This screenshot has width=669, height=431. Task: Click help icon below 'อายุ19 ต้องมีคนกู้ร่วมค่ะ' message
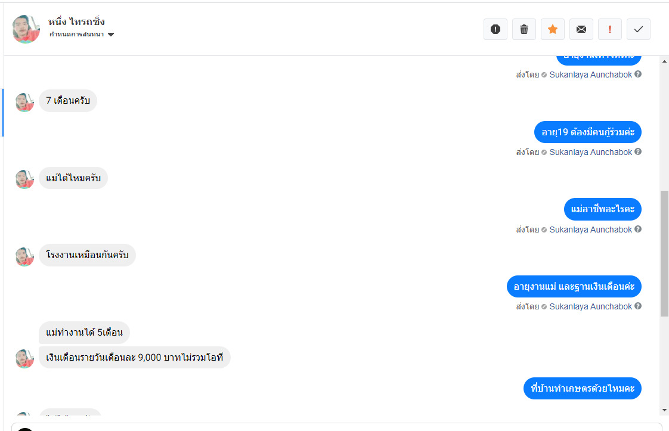pos(638,152)
